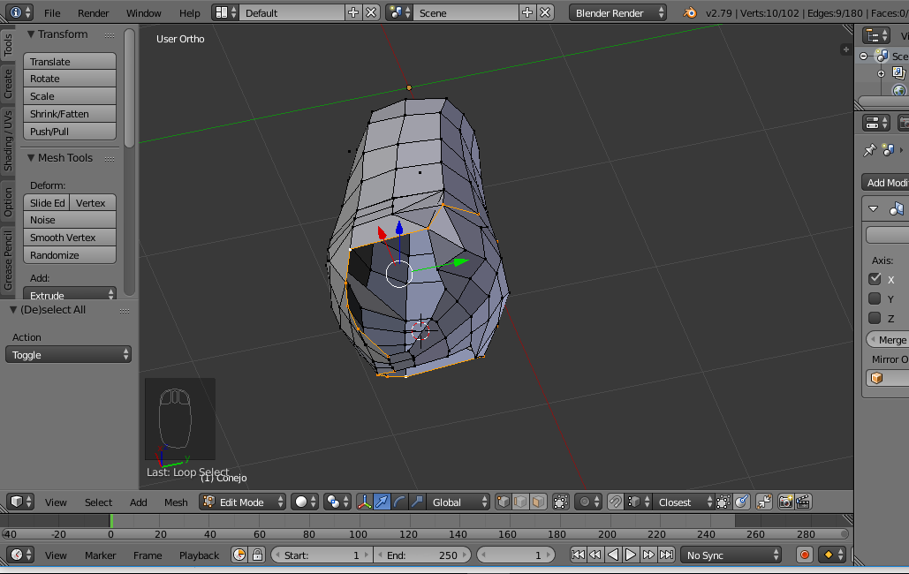This screenshot has width=909, height=574.
Task: Open the Edit Mode dropdown
Action: pyautogui.click(x=242, y=502)
